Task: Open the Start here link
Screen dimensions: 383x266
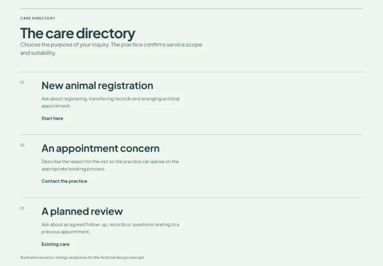Action: coord(52,118)
